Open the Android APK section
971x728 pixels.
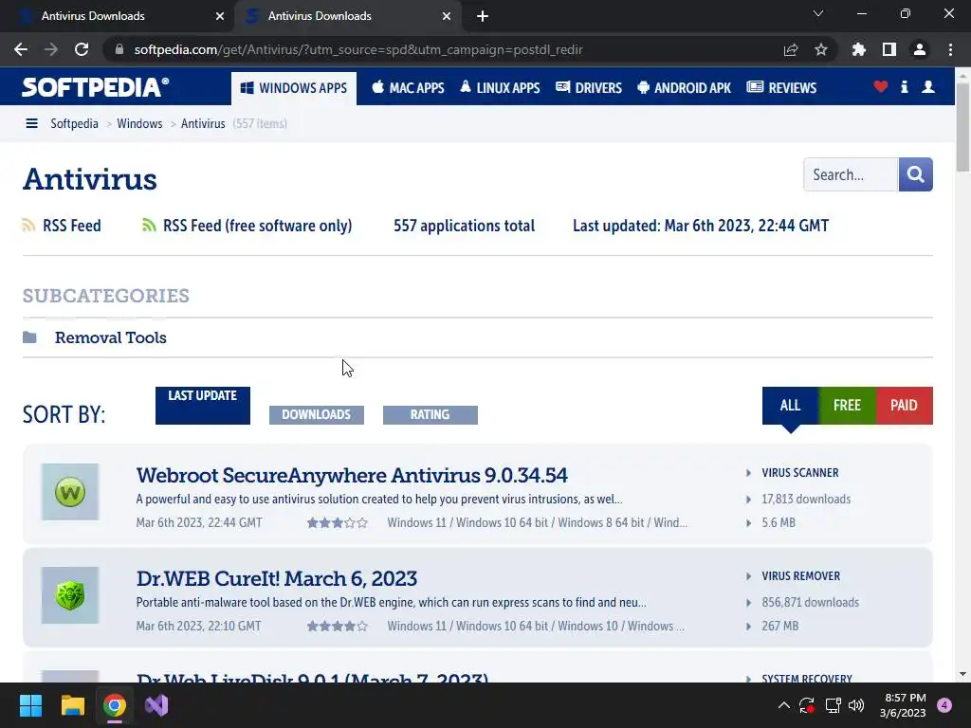point(685,88)
